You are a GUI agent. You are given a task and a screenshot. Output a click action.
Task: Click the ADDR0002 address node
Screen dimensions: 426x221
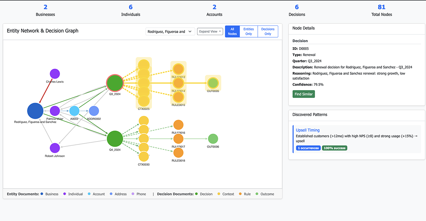coord(94,111)
